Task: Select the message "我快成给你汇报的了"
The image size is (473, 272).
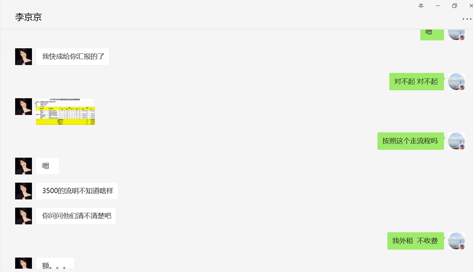Action: 73,57
